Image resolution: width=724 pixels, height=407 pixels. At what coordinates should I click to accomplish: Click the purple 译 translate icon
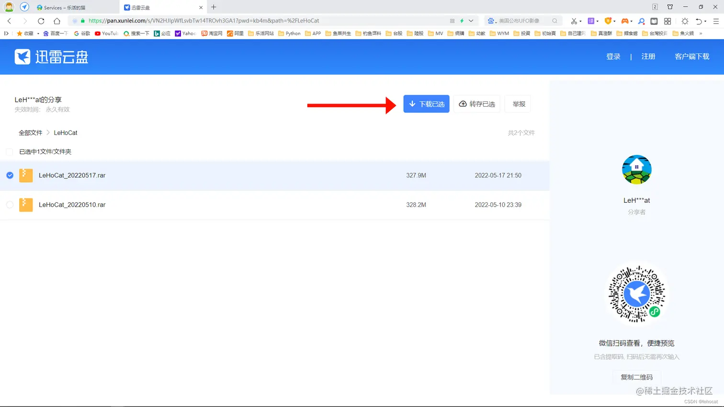tap(591, 21)
